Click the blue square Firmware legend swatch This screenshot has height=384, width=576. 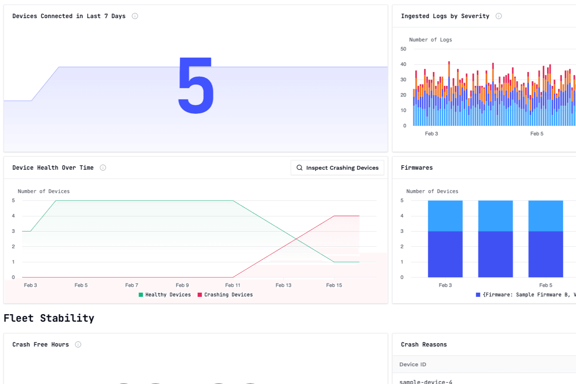(478, 295)
